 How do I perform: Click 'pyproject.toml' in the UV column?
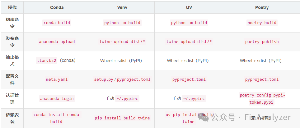(x=189, y=79)
